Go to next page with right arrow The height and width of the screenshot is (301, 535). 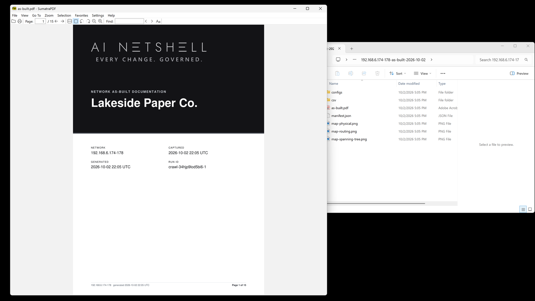(x=62, y=21)
